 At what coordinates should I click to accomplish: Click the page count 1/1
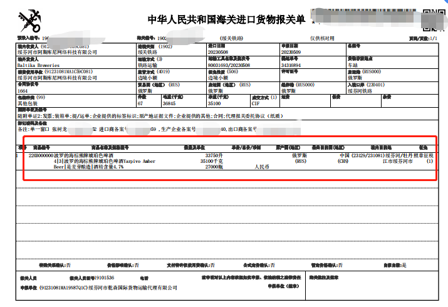tap(433, 38)
